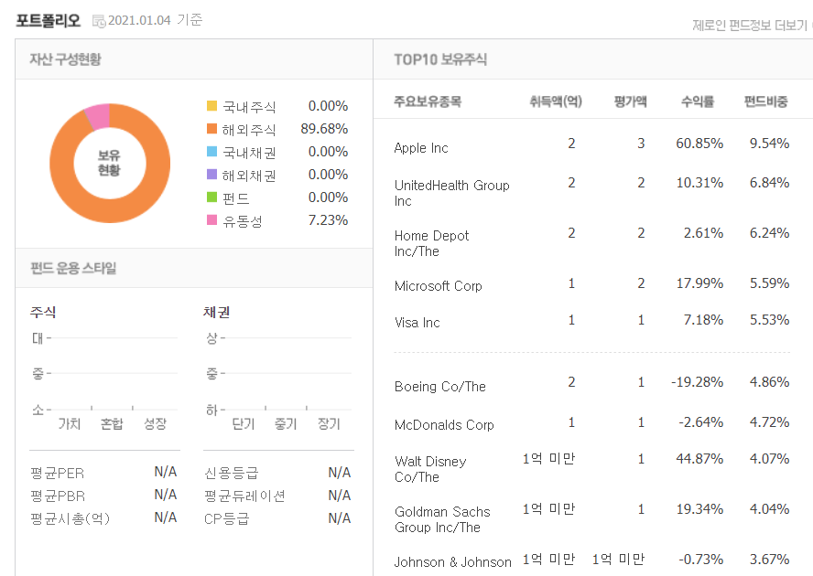Screen dimensions: 813x576
Task: Click the calendar icon beside 2021.01.04
Action: click(x=99, y=21)
